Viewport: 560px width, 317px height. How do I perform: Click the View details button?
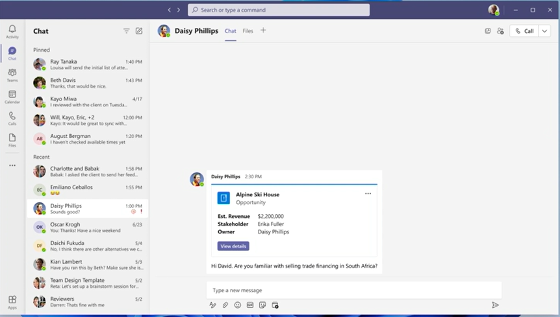[233, 246]
